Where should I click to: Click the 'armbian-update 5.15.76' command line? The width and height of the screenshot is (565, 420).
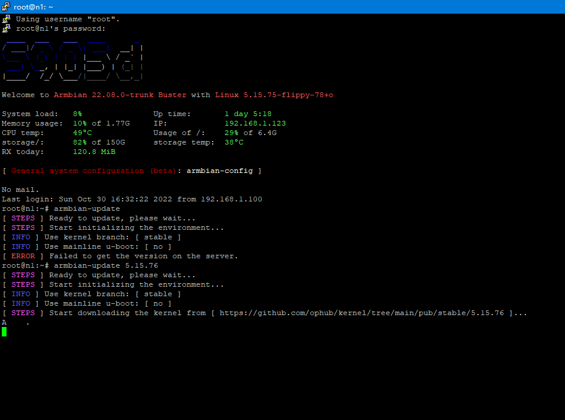(106, 265)
